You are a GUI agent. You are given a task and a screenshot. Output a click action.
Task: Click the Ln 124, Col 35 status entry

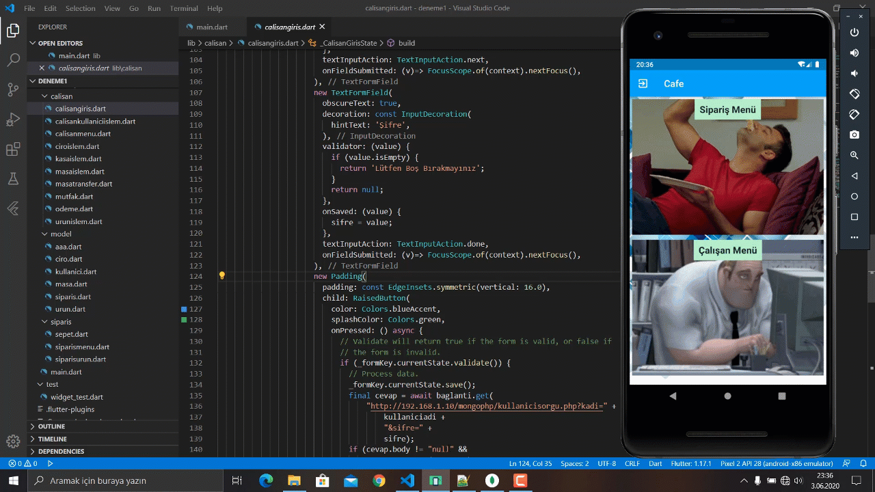tap(530, 463)
